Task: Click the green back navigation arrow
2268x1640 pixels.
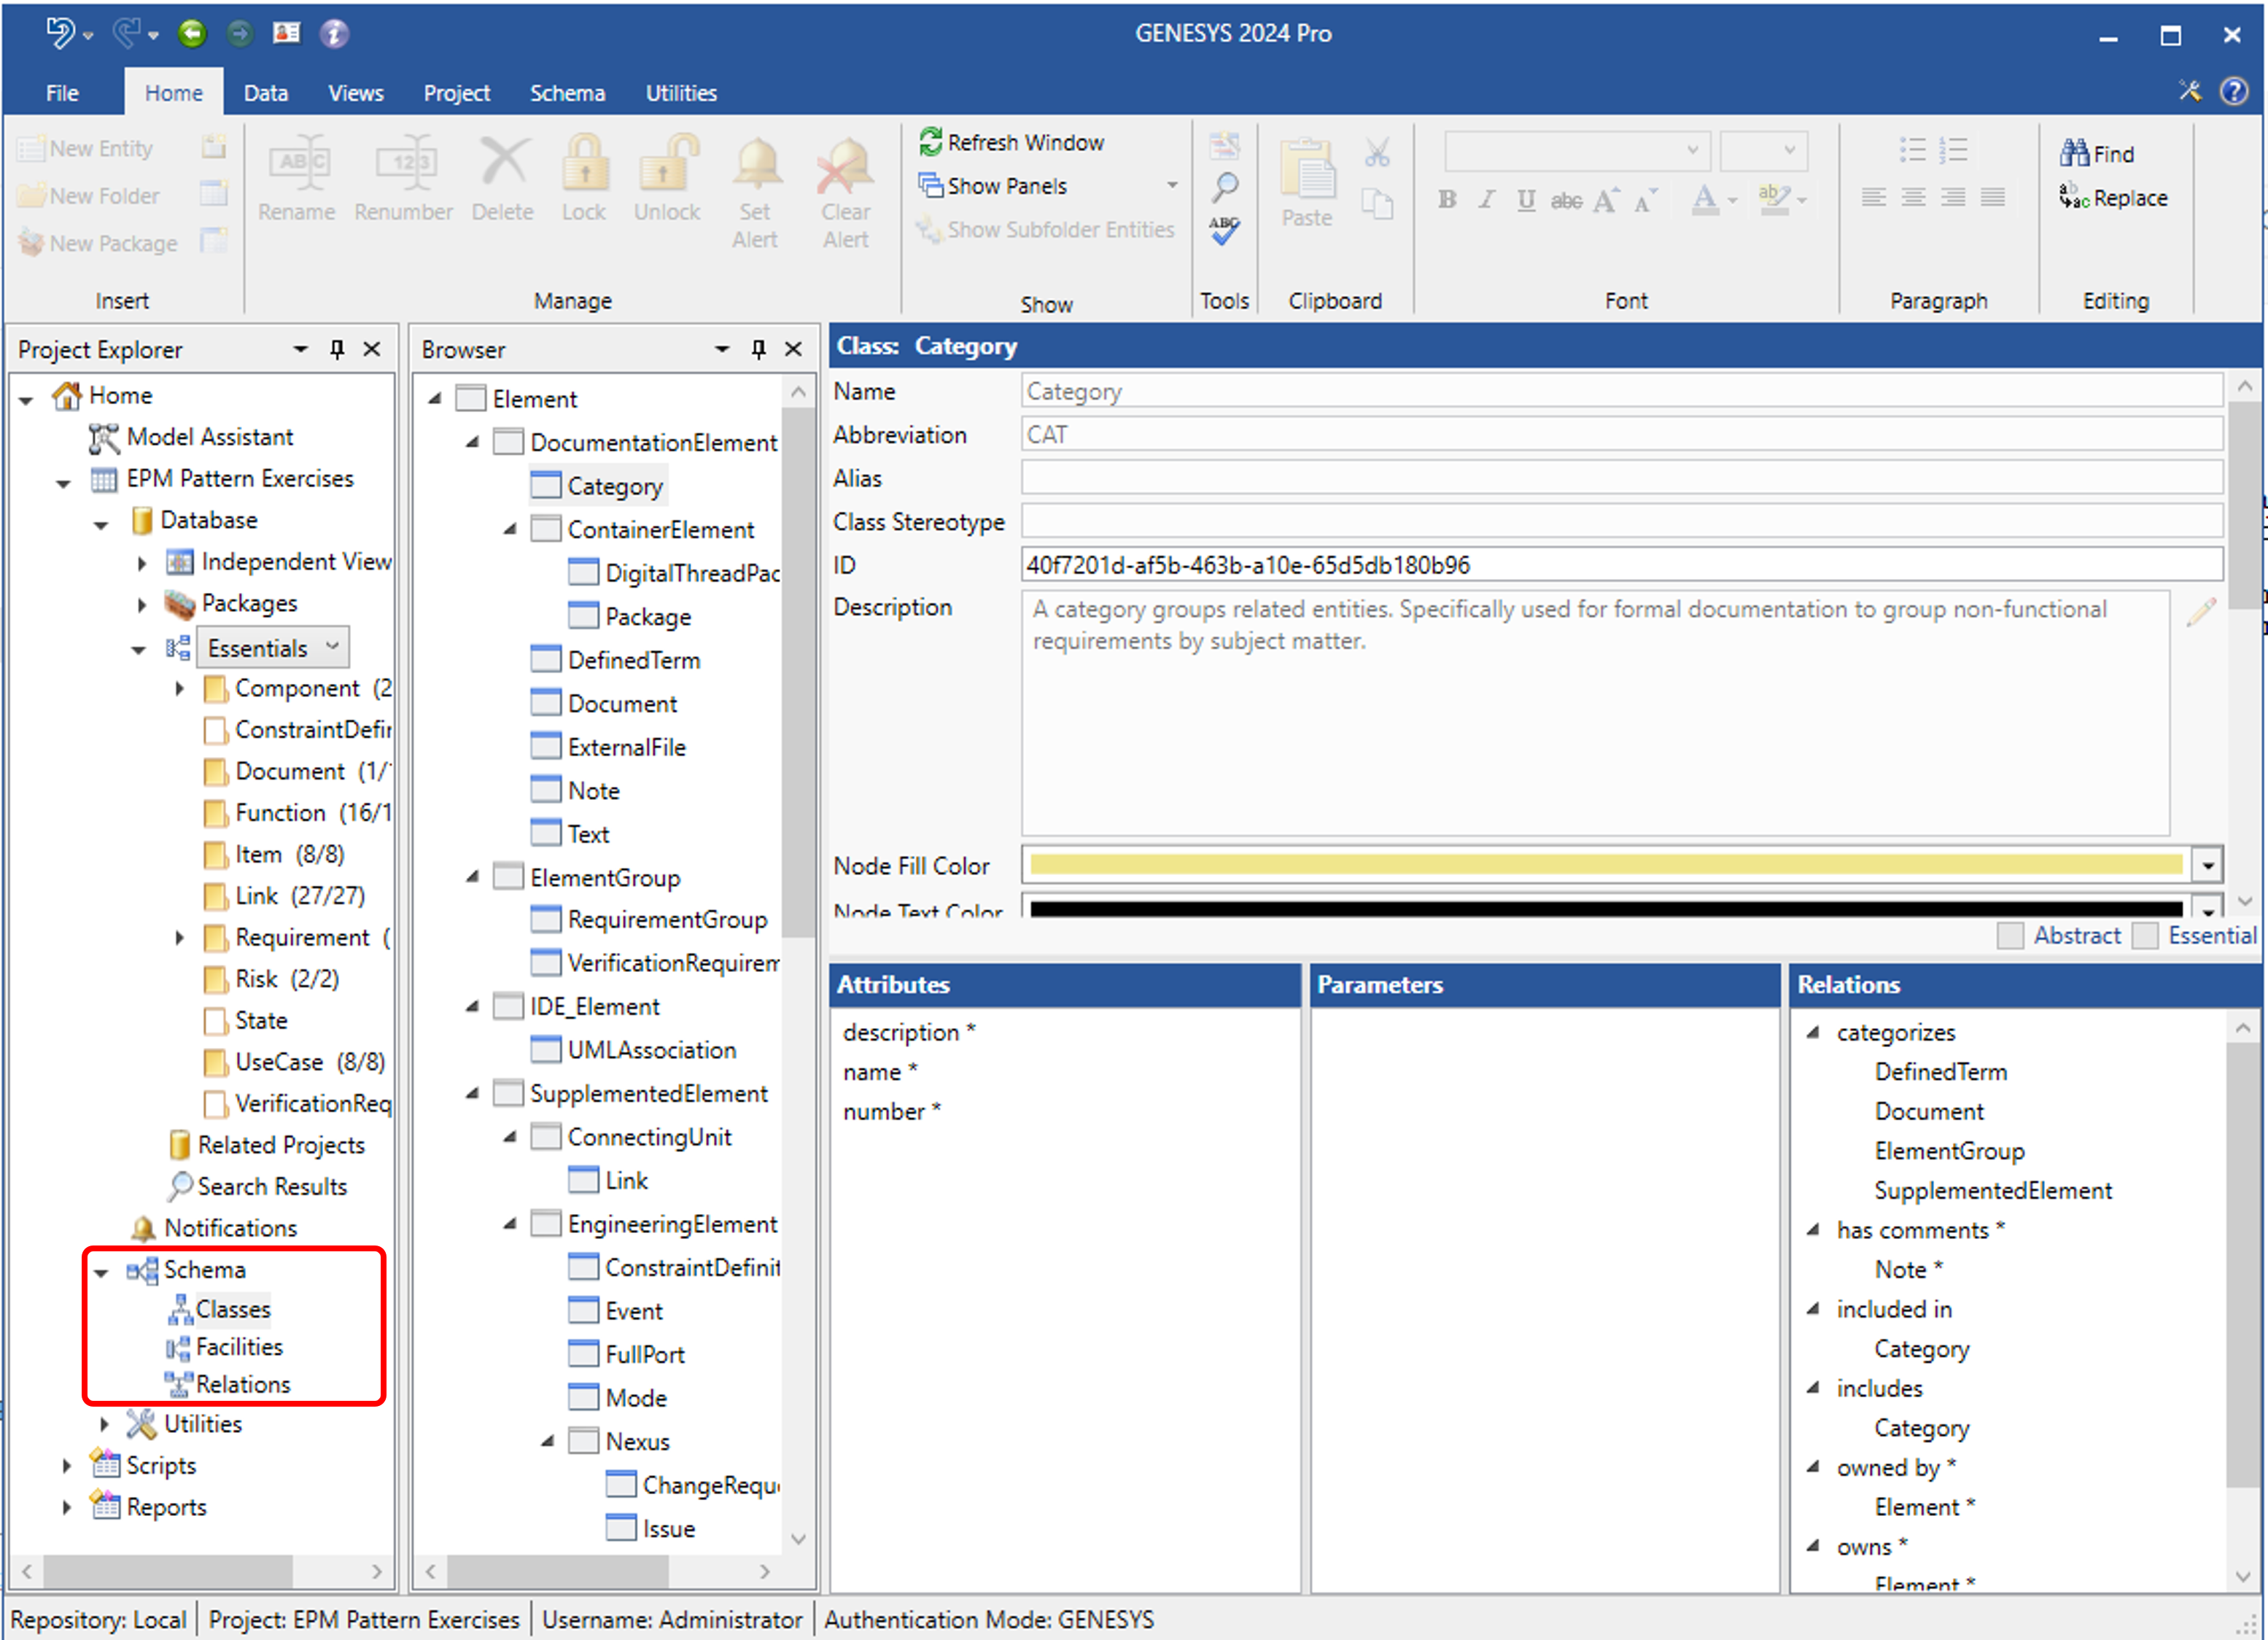Action: [x=192, y=34]
